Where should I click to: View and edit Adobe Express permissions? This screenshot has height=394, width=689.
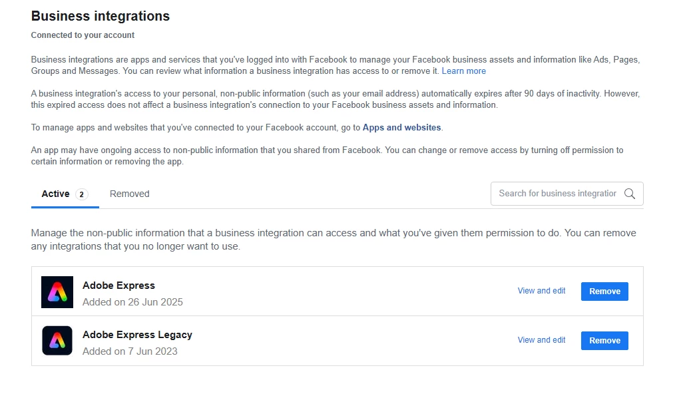click(541, 291)
